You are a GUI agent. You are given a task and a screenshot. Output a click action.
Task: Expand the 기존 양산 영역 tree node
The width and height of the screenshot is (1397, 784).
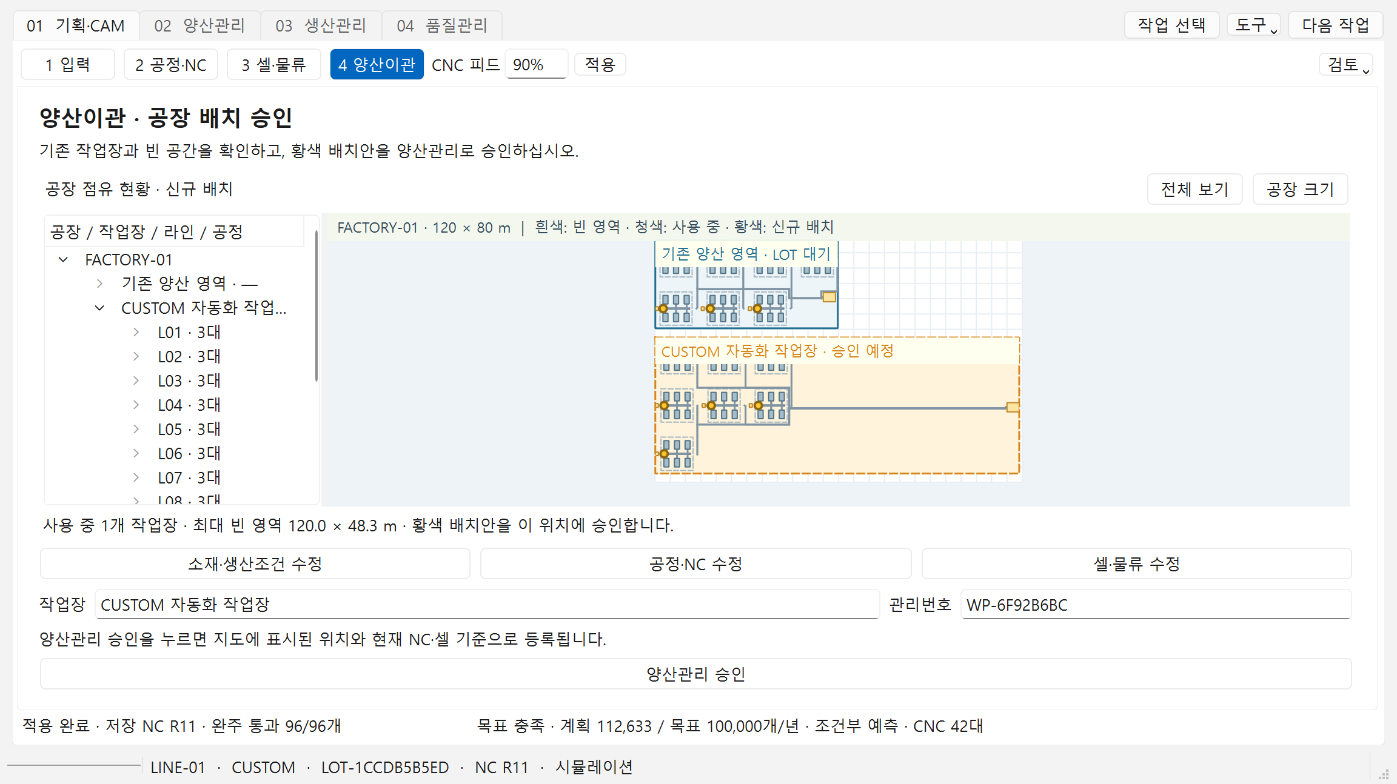point(99,284)
